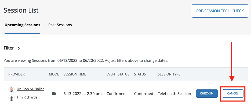Click the MODE column header
The width and height of the screenshot is (251, 110).
click(x=54, y=74)
